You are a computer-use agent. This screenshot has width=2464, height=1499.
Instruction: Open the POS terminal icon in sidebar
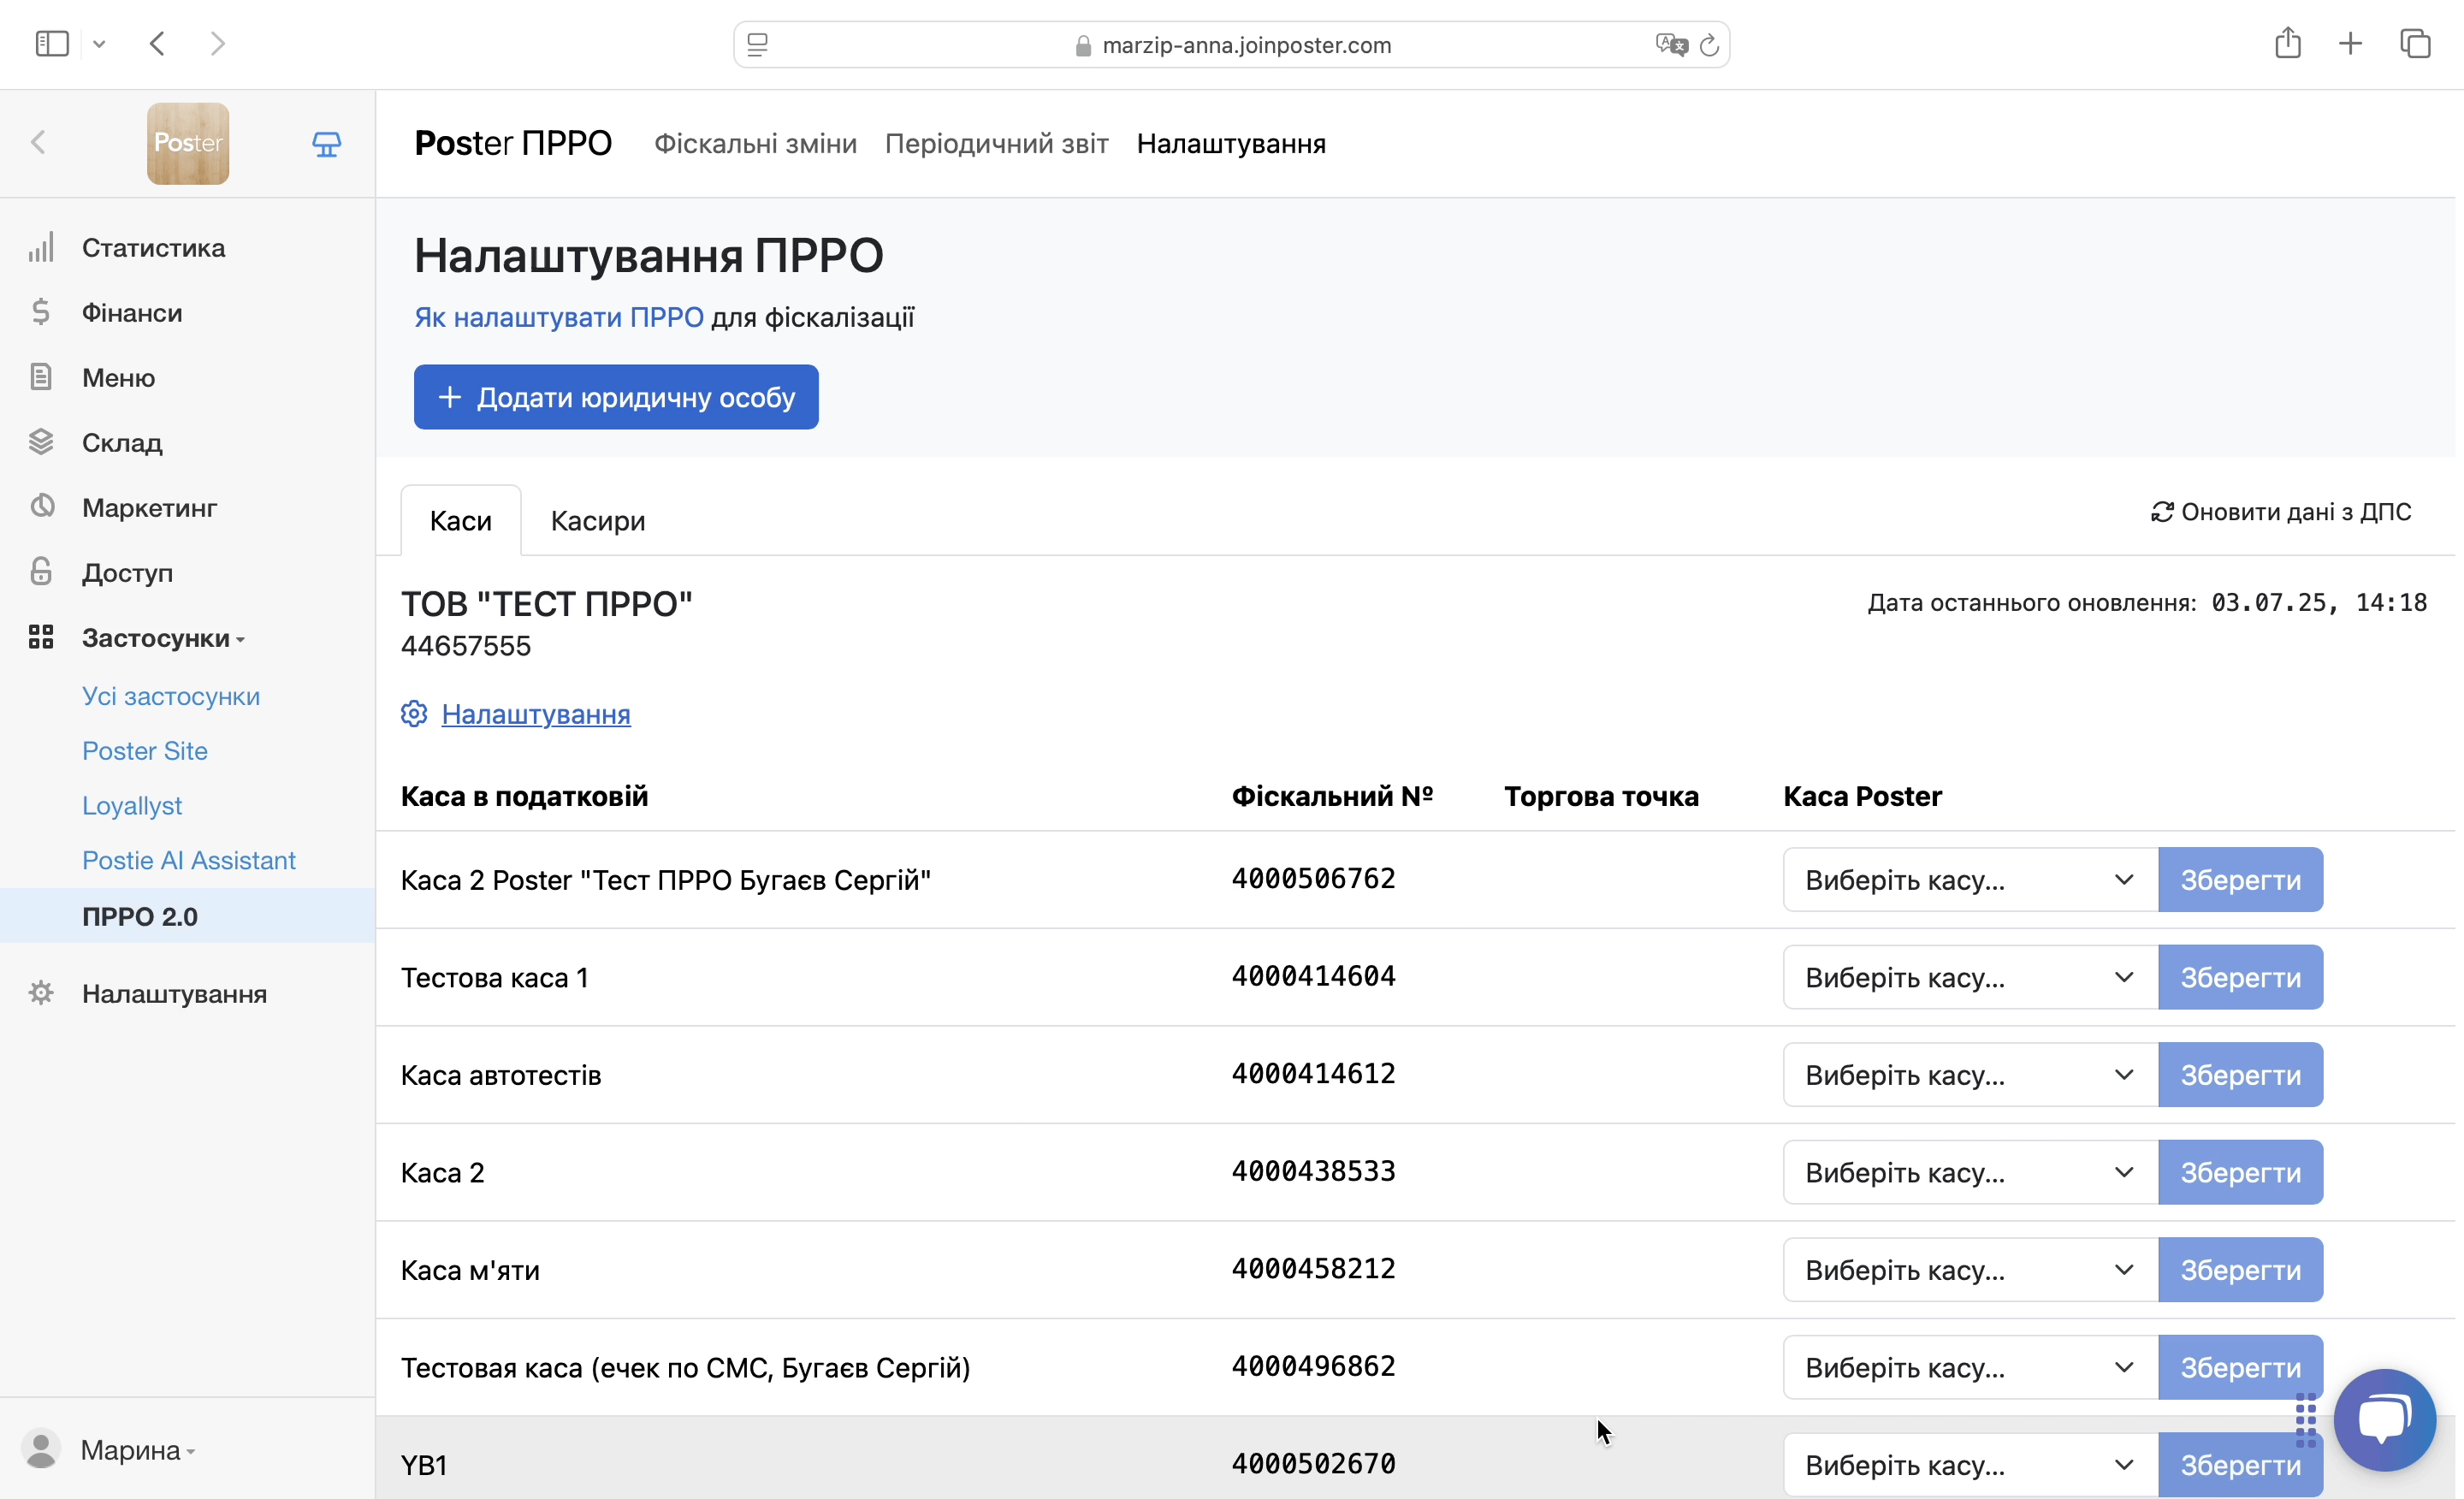pos(326,144)
